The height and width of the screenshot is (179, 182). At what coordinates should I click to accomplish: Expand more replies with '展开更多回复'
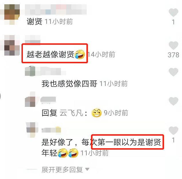coord(62,170)
